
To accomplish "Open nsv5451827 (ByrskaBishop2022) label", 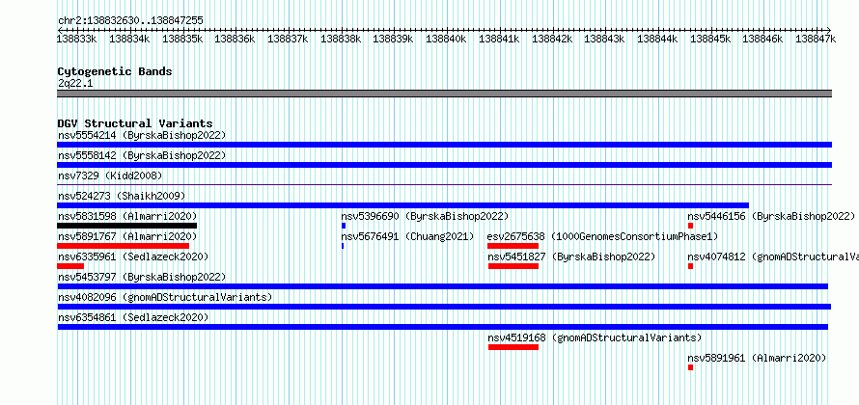I will click(x=572, y=256).
